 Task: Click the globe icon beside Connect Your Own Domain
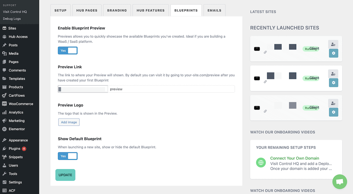click(261, 162)
